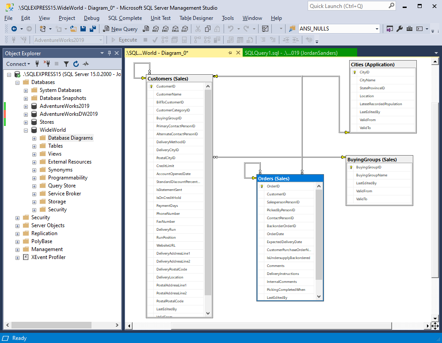Open the Connect dropdown in Object Explorer

point(18,64)
